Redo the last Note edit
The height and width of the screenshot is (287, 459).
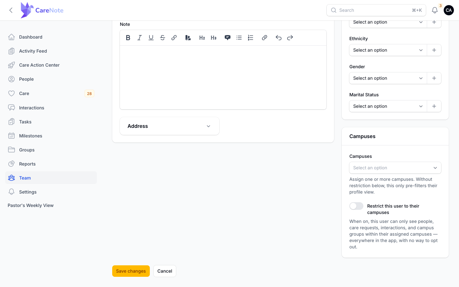tap(290, 38)
